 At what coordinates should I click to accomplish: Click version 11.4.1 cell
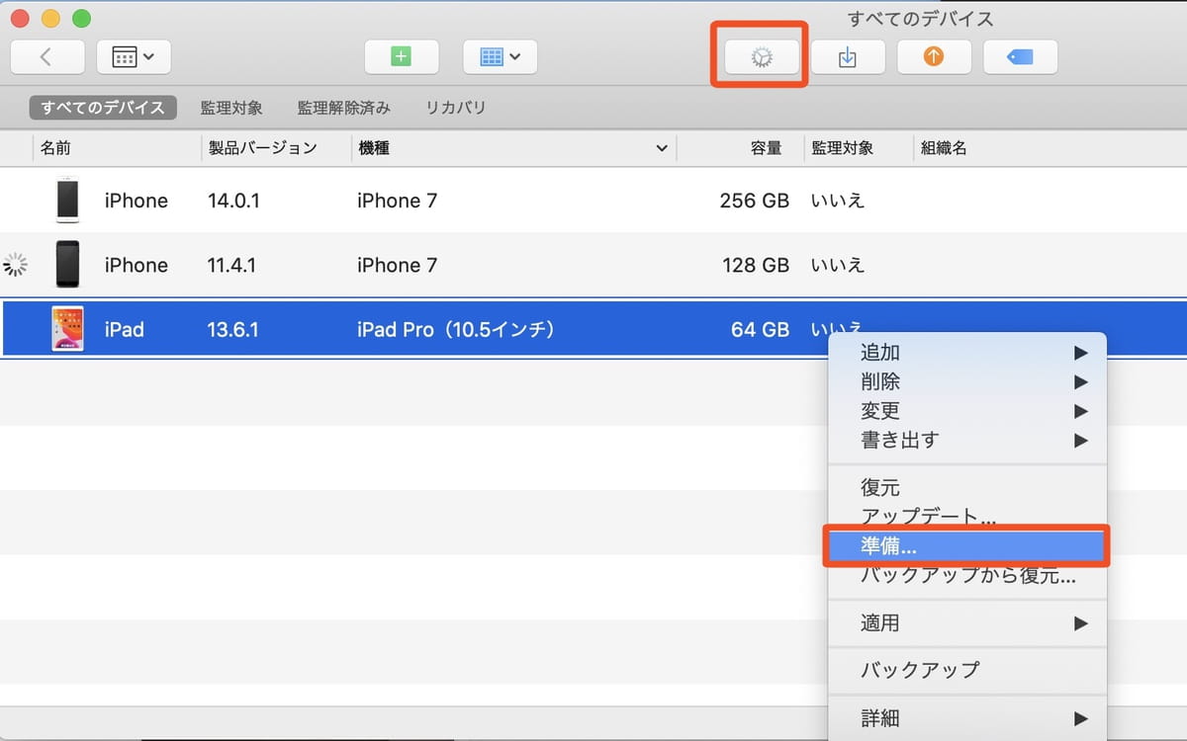tap(231, 265)
